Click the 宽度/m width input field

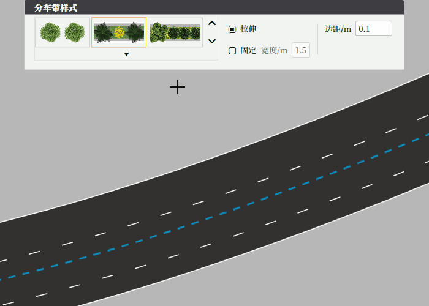(x=301, y=50)
